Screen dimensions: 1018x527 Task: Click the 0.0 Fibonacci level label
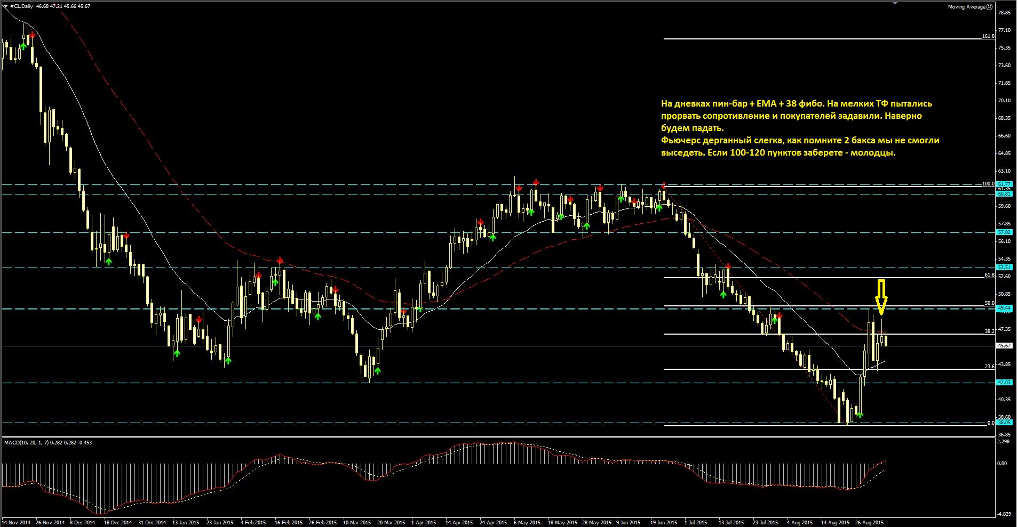point(991,423)
